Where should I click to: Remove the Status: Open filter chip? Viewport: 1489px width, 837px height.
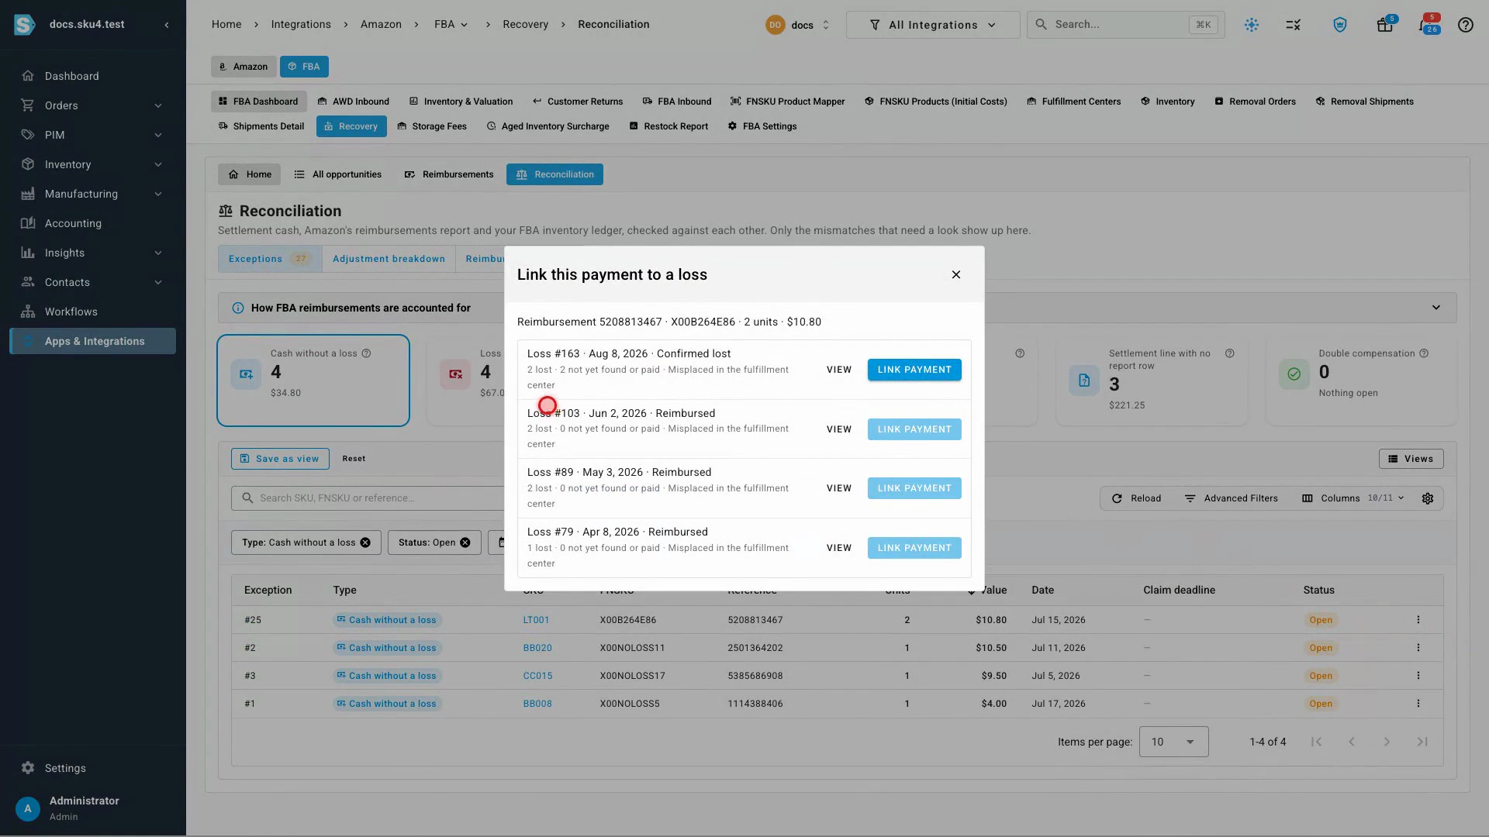[x=465, y=542]
